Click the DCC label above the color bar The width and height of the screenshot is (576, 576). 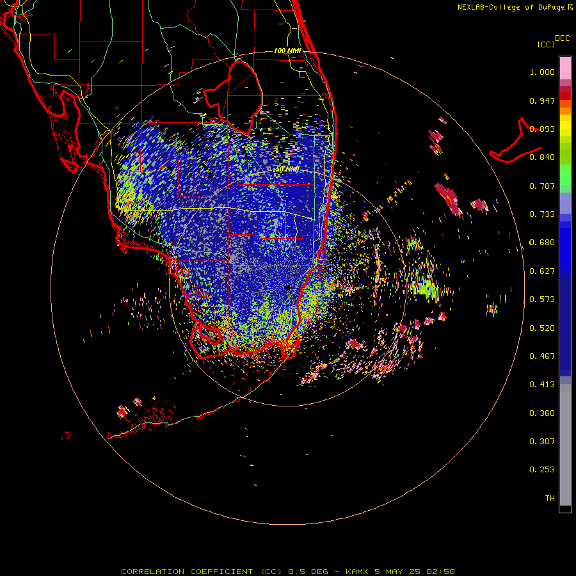click(562, 38)
